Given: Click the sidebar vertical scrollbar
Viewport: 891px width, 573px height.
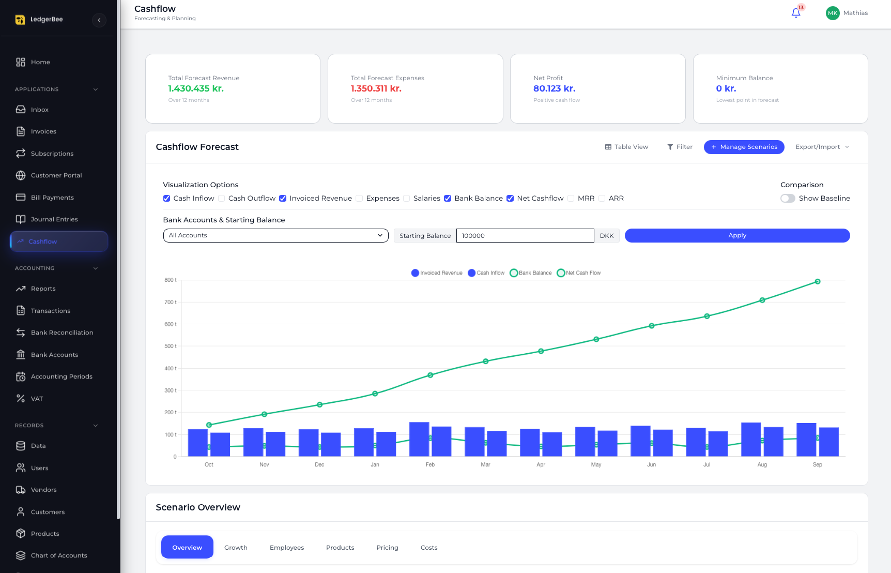Looking at the screenshot, I should click(118, 259).
